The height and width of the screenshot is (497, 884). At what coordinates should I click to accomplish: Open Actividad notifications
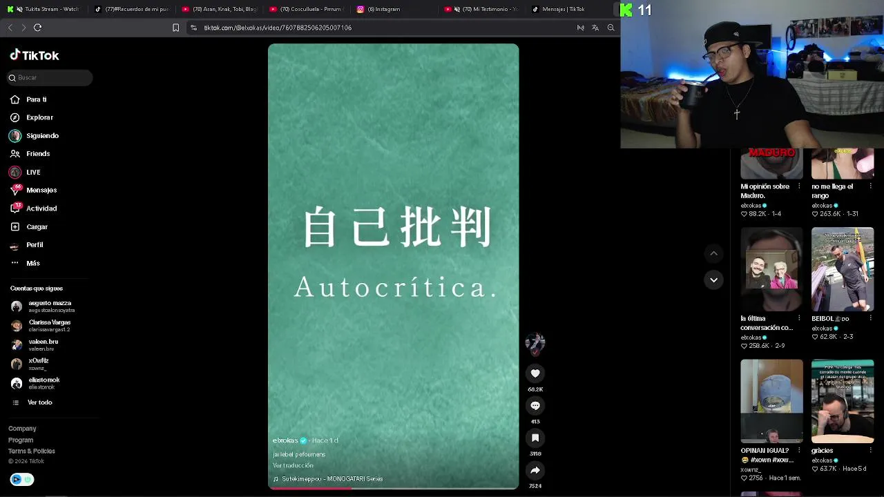pos(33,208)
